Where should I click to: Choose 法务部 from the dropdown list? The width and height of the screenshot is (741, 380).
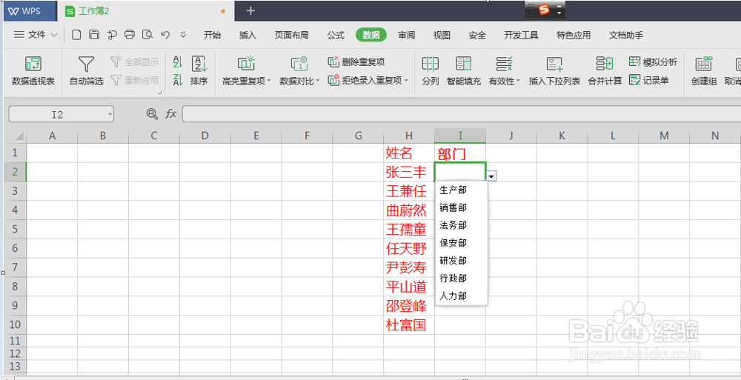(461, 225)
